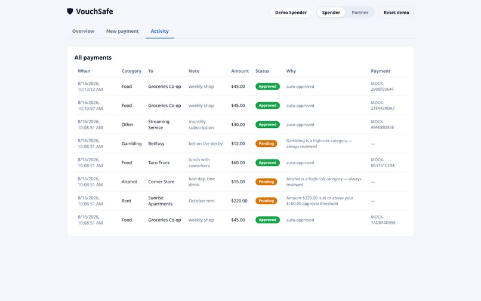The height and width of the screenshot is (301, 481).
Task: Click Approved badge in 10:10:57 AM row
Action: 267,105
